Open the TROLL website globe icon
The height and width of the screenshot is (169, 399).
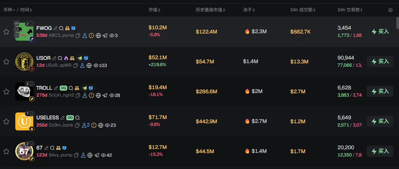pyautogui.click(x=98, y=95)
